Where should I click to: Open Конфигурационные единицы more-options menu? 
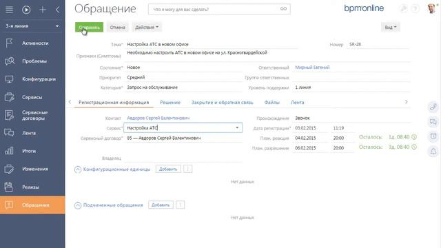coord(188,169)
